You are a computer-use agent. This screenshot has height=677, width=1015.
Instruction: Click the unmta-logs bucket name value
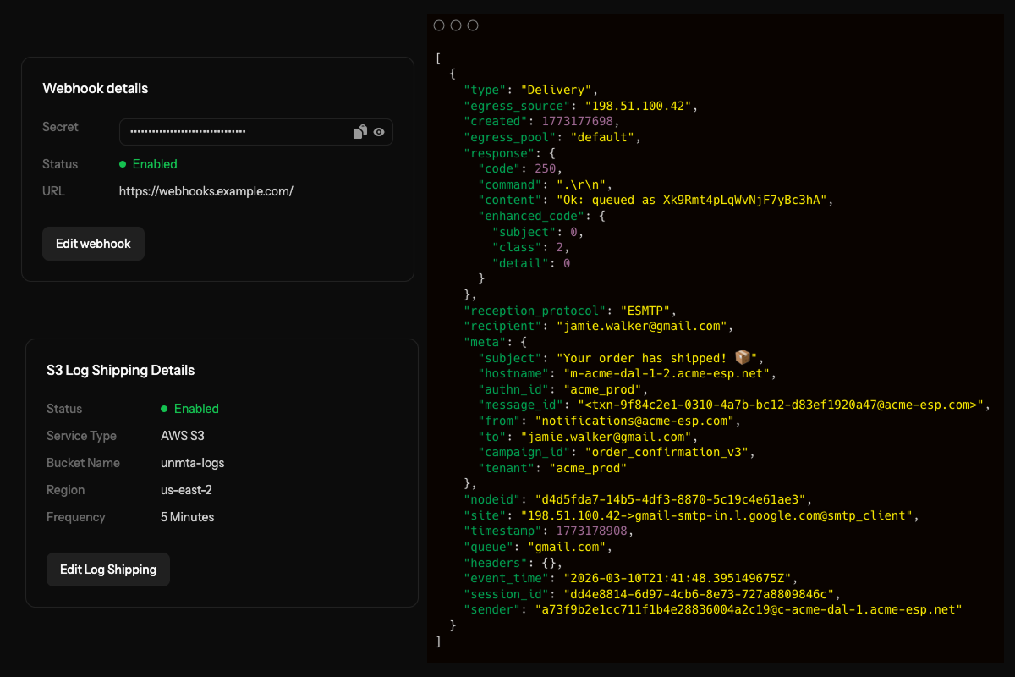(x=192, y=463)
